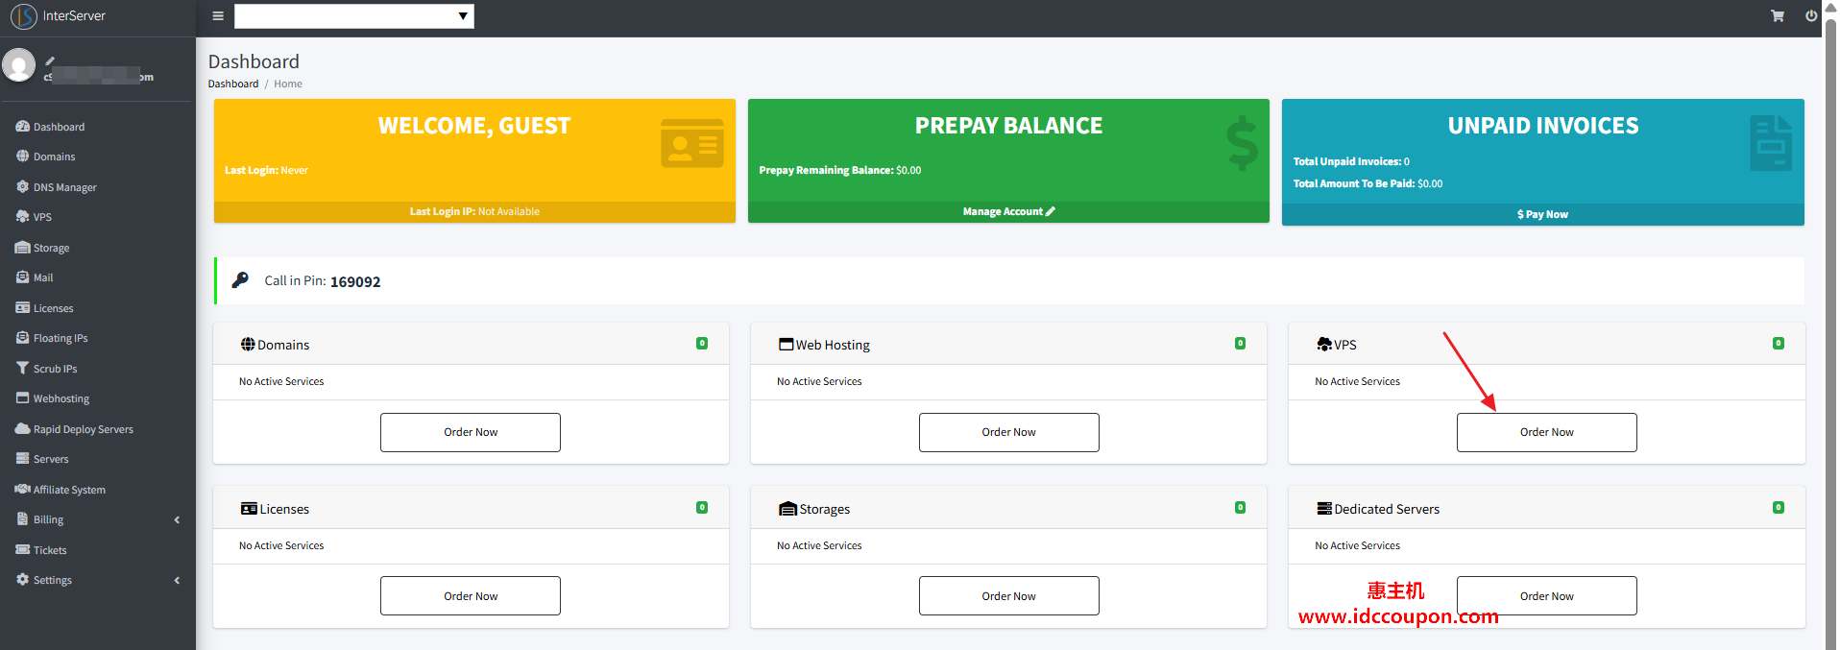Order Now under Domains
The width and height of the screenshot is (1840, 650).
tap(471, 432)
